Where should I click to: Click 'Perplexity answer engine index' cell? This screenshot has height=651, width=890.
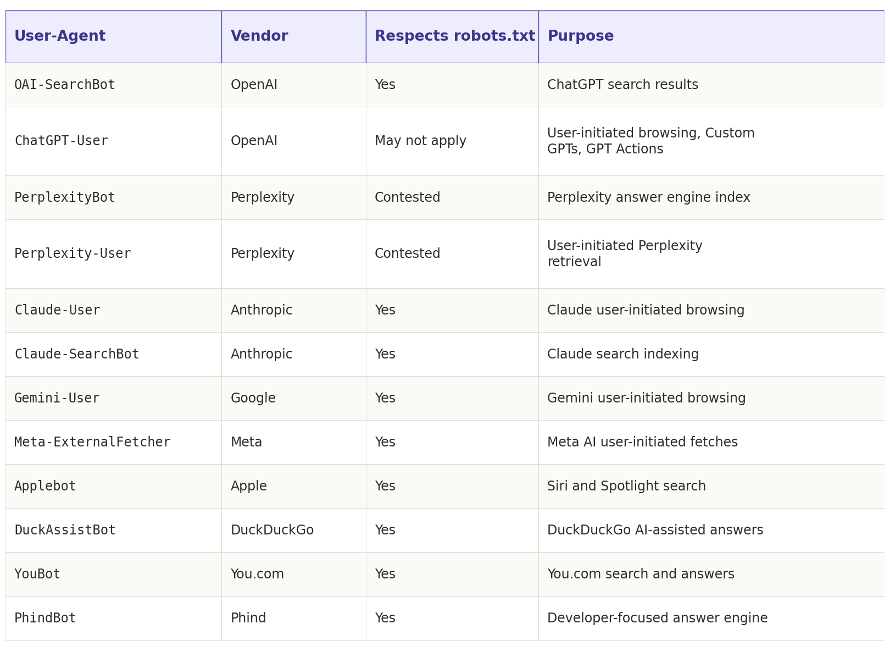point(711,197)
